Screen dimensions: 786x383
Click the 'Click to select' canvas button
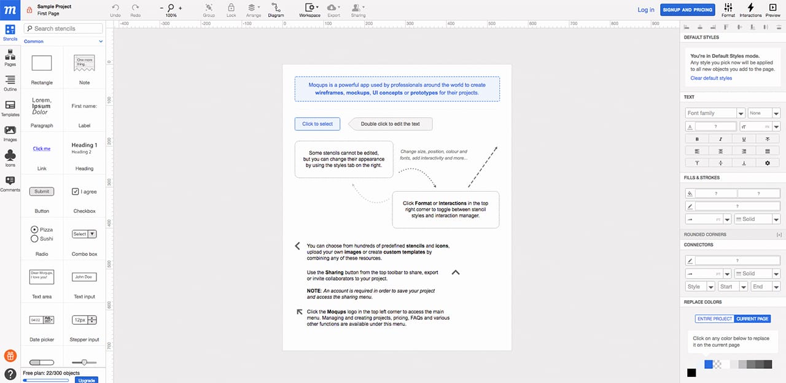[317, 124]
